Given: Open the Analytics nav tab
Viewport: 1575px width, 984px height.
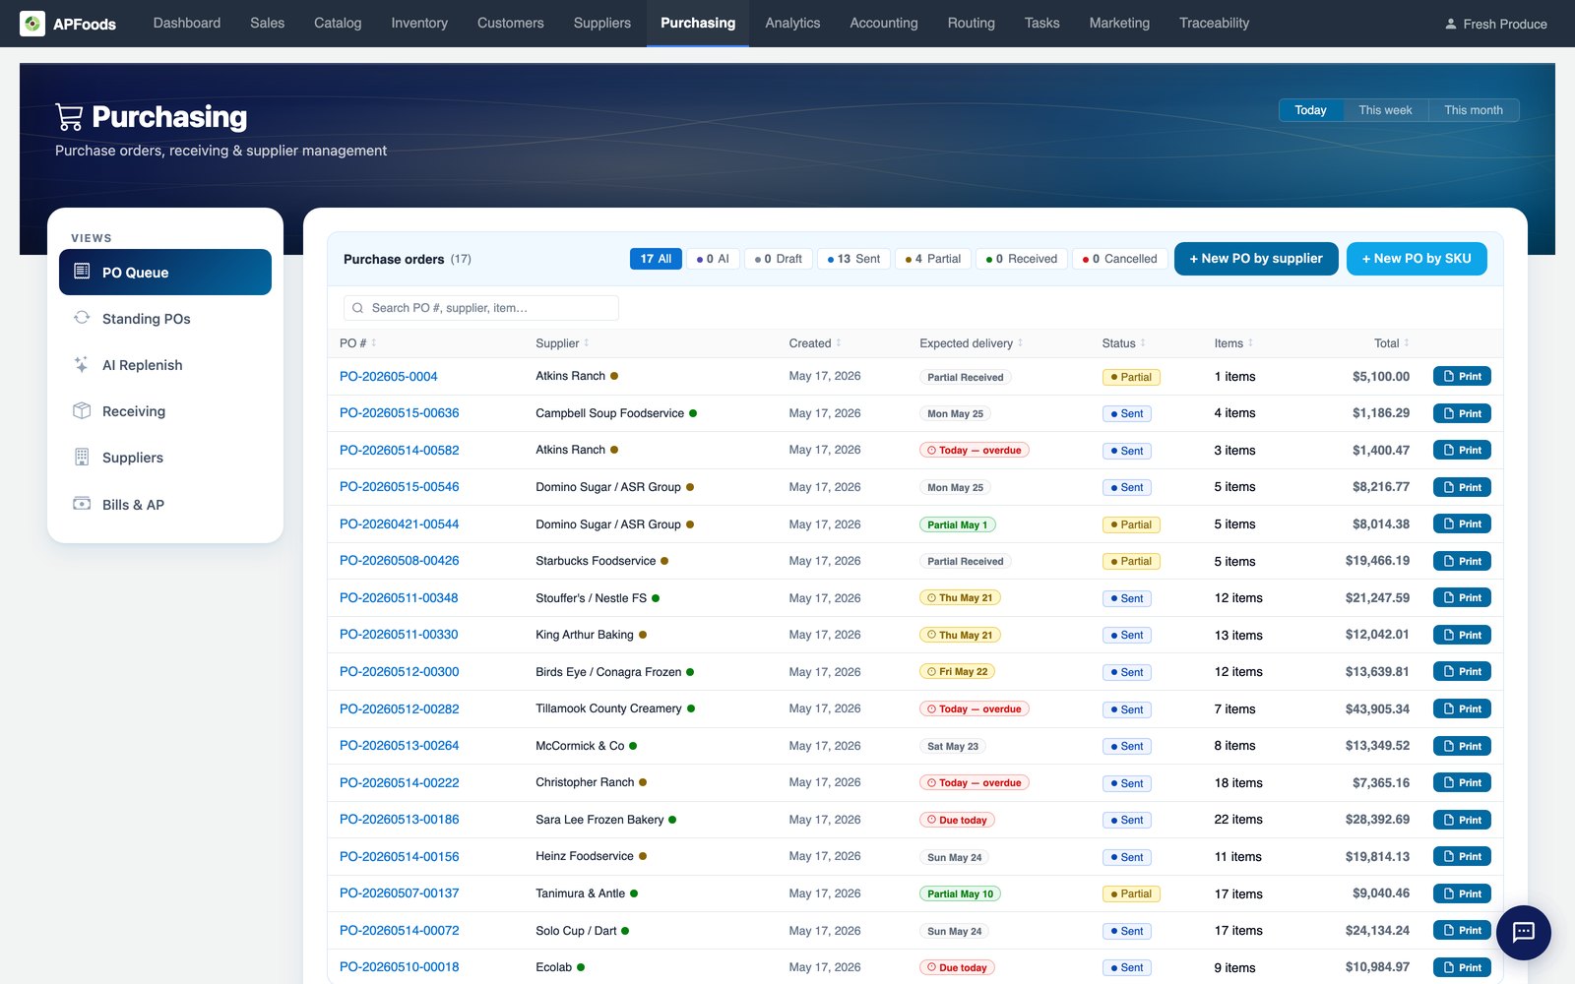Looking at the screenshot, I should click(792, 23).
